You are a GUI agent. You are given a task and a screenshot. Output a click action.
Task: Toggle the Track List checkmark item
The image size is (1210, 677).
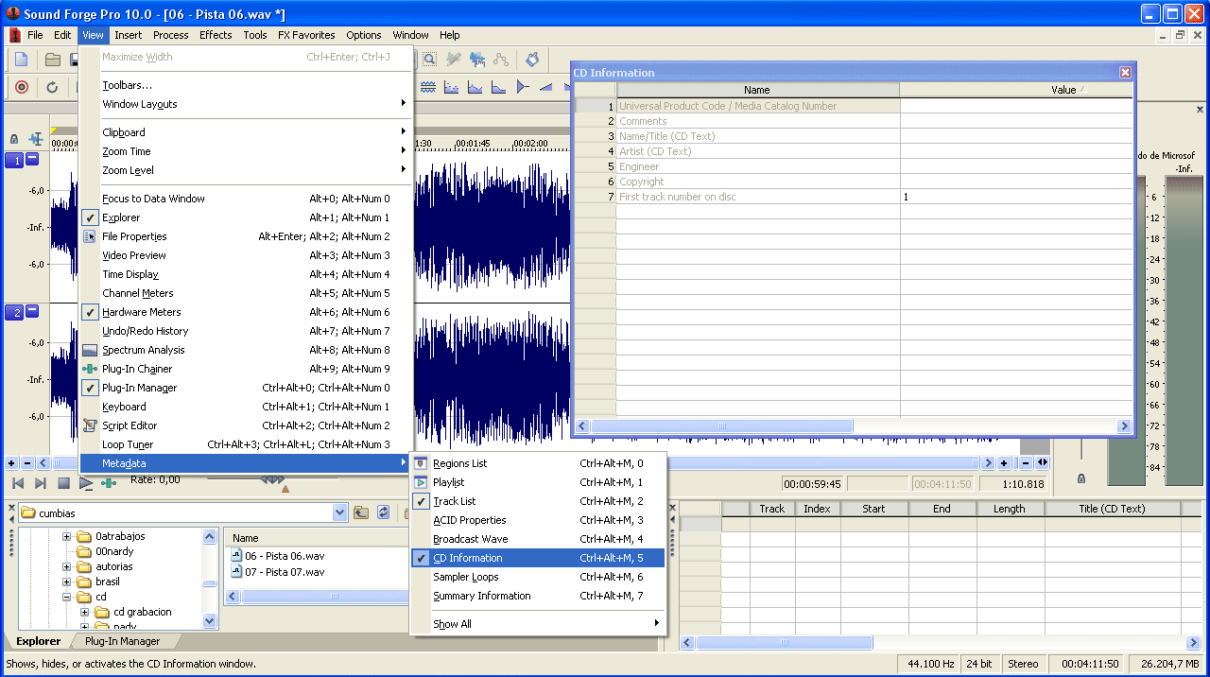click(x=454, y=501)
